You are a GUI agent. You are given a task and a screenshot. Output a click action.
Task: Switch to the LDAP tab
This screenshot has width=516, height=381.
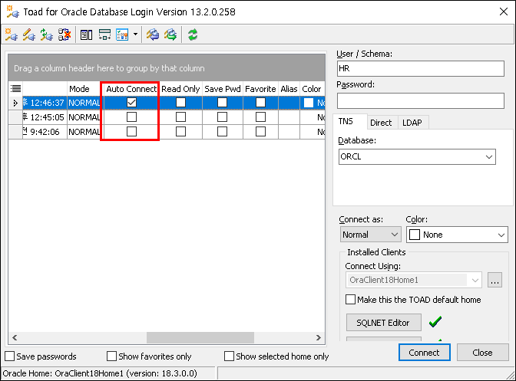(412, 123)
